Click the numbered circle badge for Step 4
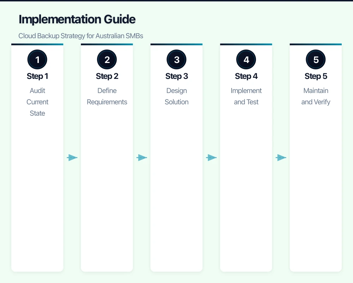This screenshot has height=283, width=353. pyautogui.click(x=246, y=59)
